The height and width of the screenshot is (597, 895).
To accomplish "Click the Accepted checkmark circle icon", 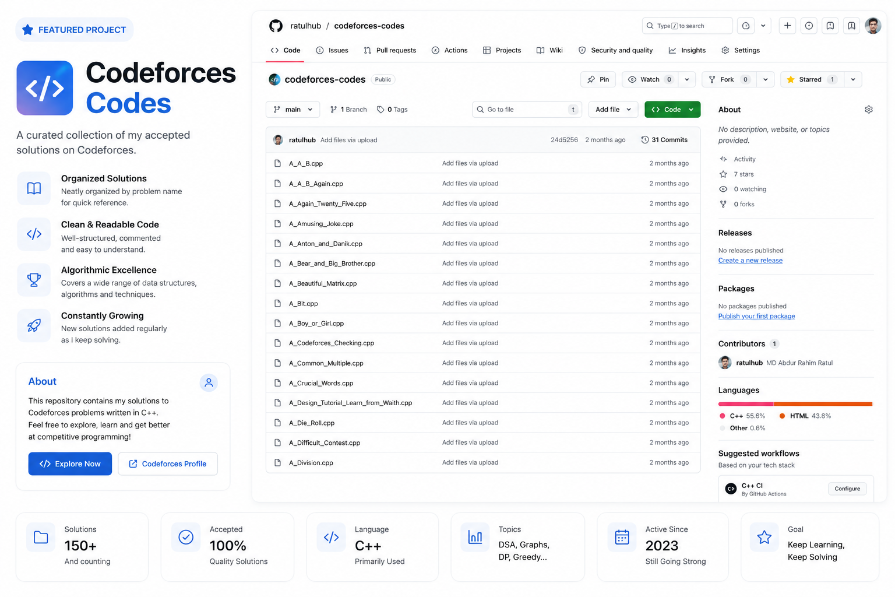I will tap(186, 537).
